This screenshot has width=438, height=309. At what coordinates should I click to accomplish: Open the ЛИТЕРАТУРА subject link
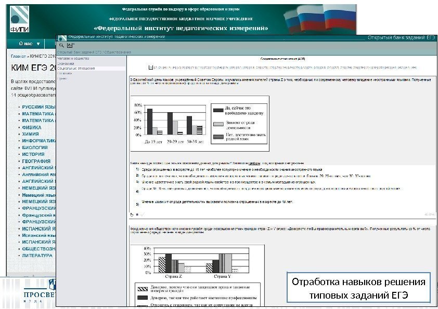(x=37, y=256)
